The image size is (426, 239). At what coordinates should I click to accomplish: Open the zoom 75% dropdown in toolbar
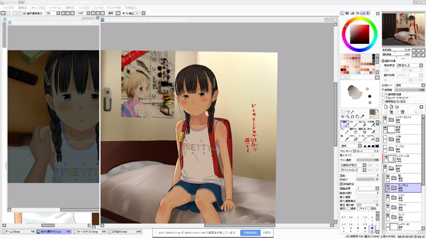tap(58, 13)
